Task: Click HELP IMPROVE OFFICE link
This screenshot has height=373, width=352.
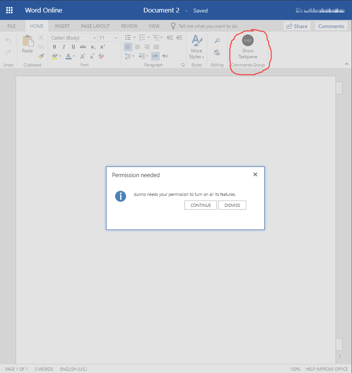Action: [x=327, y=369]
